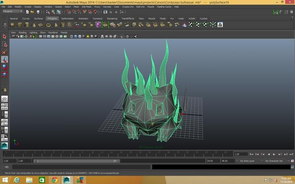Select the Lasso Select tool
This screenshot has width=295, height=184.
pos(4,44)
